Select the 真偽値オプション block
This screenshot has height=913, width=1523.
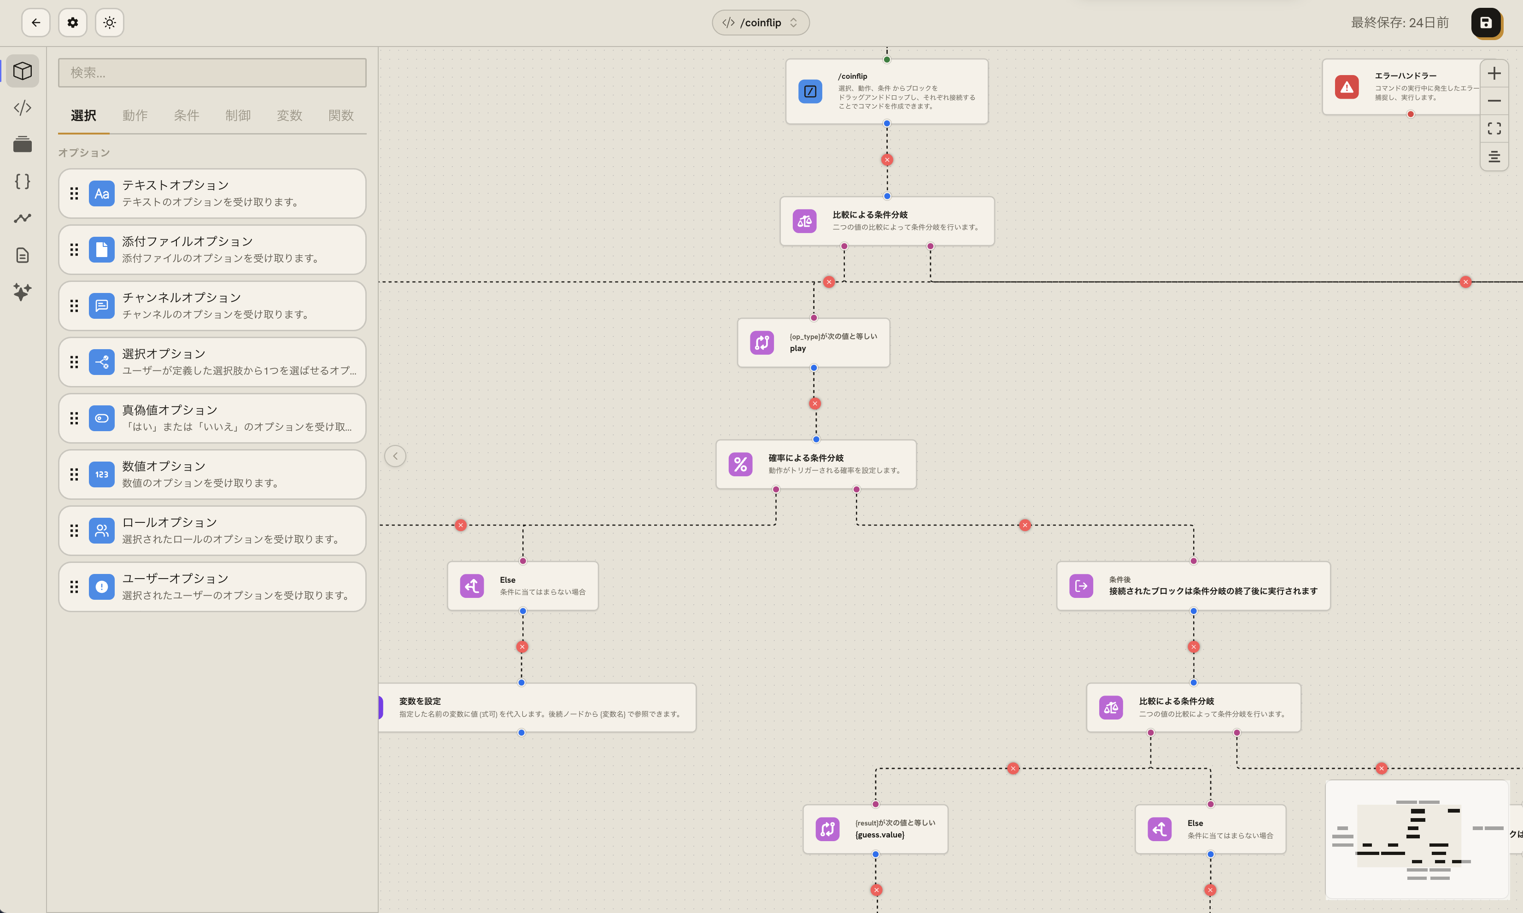212,418
